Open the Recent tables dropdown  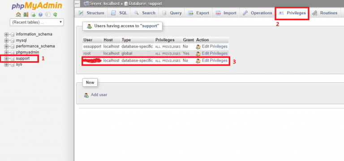coord(37,22)
